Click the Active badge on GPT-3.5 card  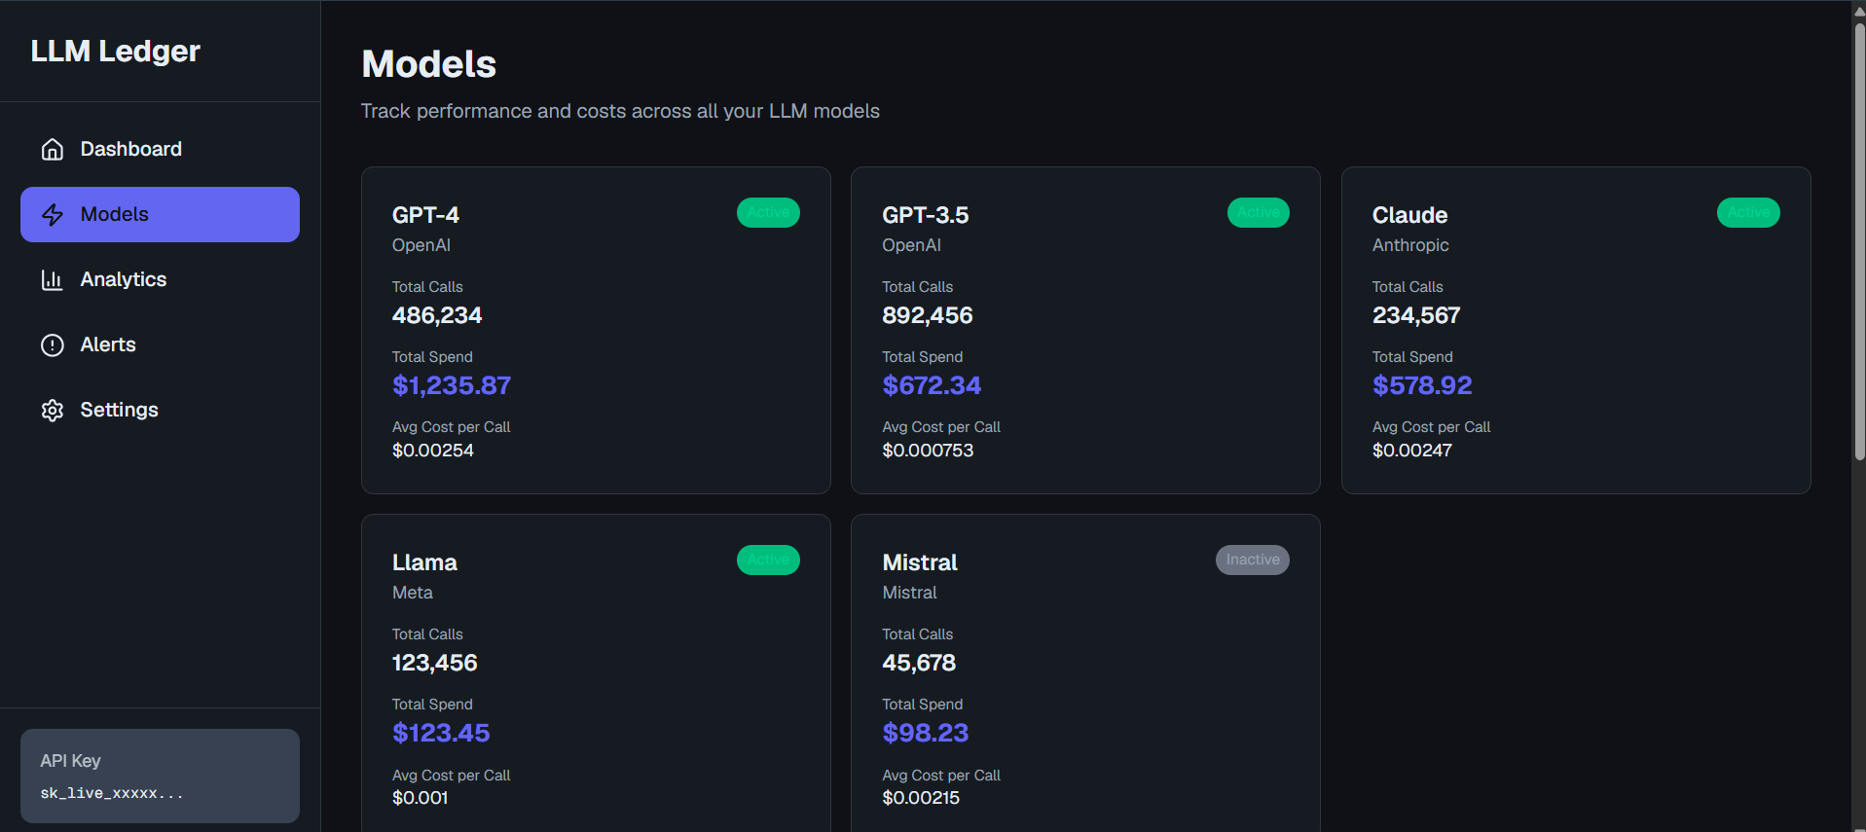tap(1259, 212)
